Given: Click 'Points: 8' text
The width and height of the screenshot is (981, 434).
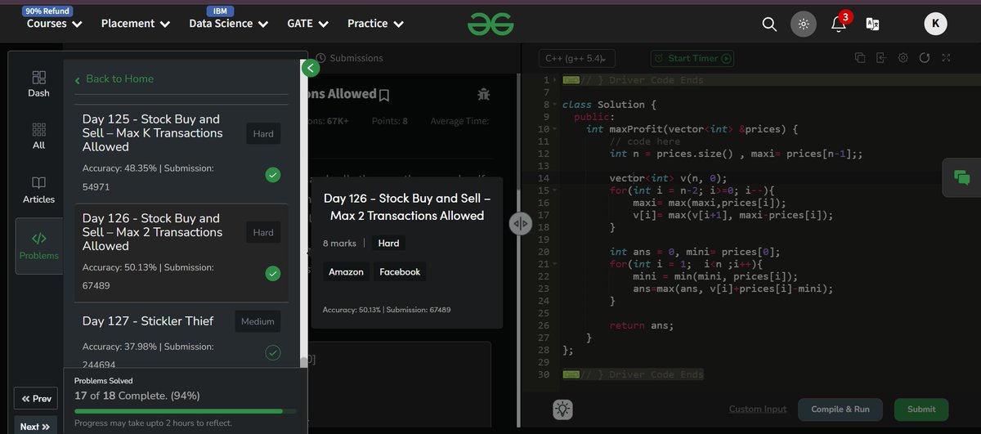Looking at the screenshot, I should (x=390, y=121).
